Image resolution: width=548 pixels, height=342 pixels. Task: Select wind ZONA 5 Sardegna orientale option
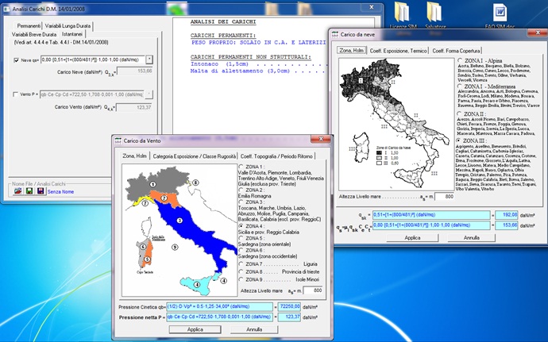click(x=241, y=238)
